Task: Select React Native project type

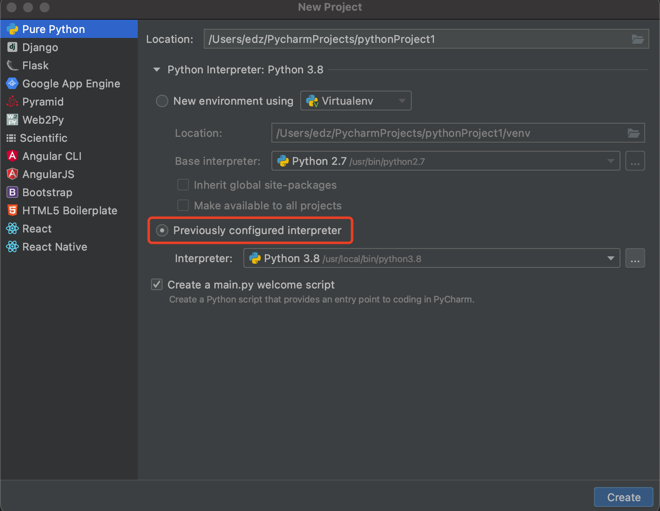Action: click(69, 246)
